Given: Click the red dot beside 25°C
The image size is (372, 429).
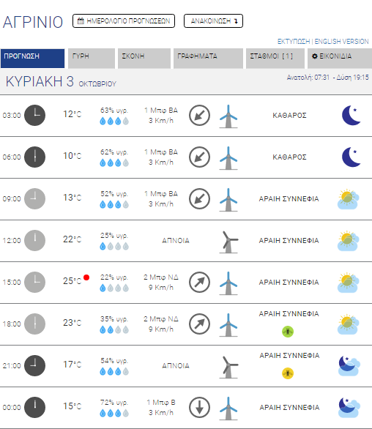Looking at the screenshot, I should pos(86,277).
